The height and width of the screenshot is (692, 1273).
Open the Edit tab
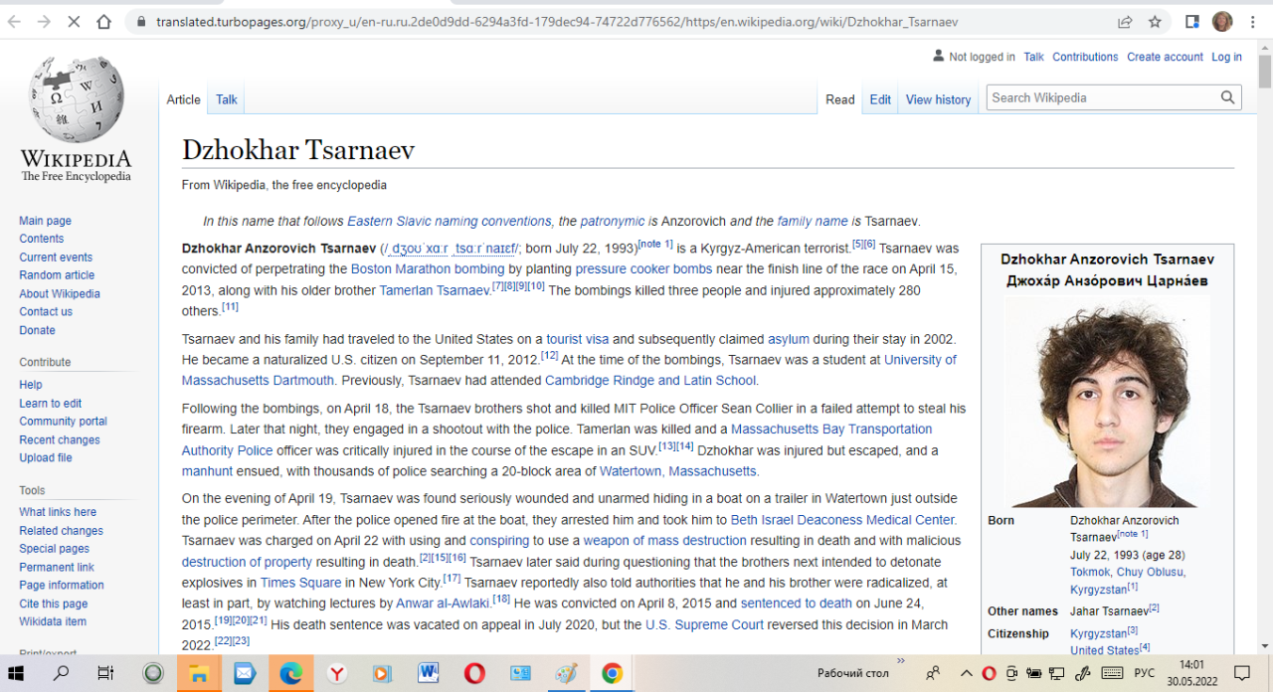tap(880, 99)
